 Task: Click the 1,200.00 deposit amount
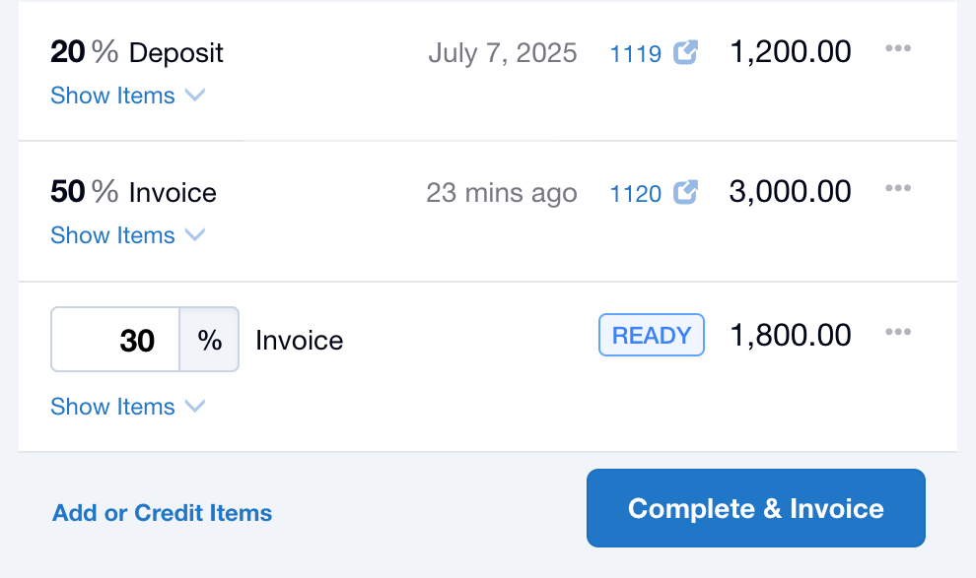(790, 51)
